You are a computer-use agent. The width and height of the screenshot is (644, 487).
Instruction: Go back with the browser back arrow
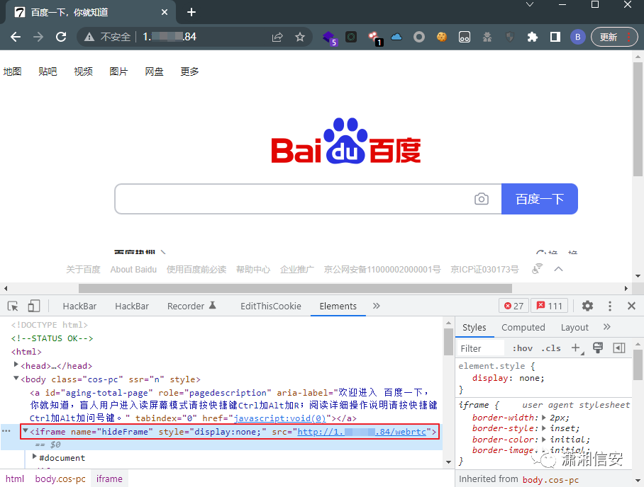(x=16, y=37)
